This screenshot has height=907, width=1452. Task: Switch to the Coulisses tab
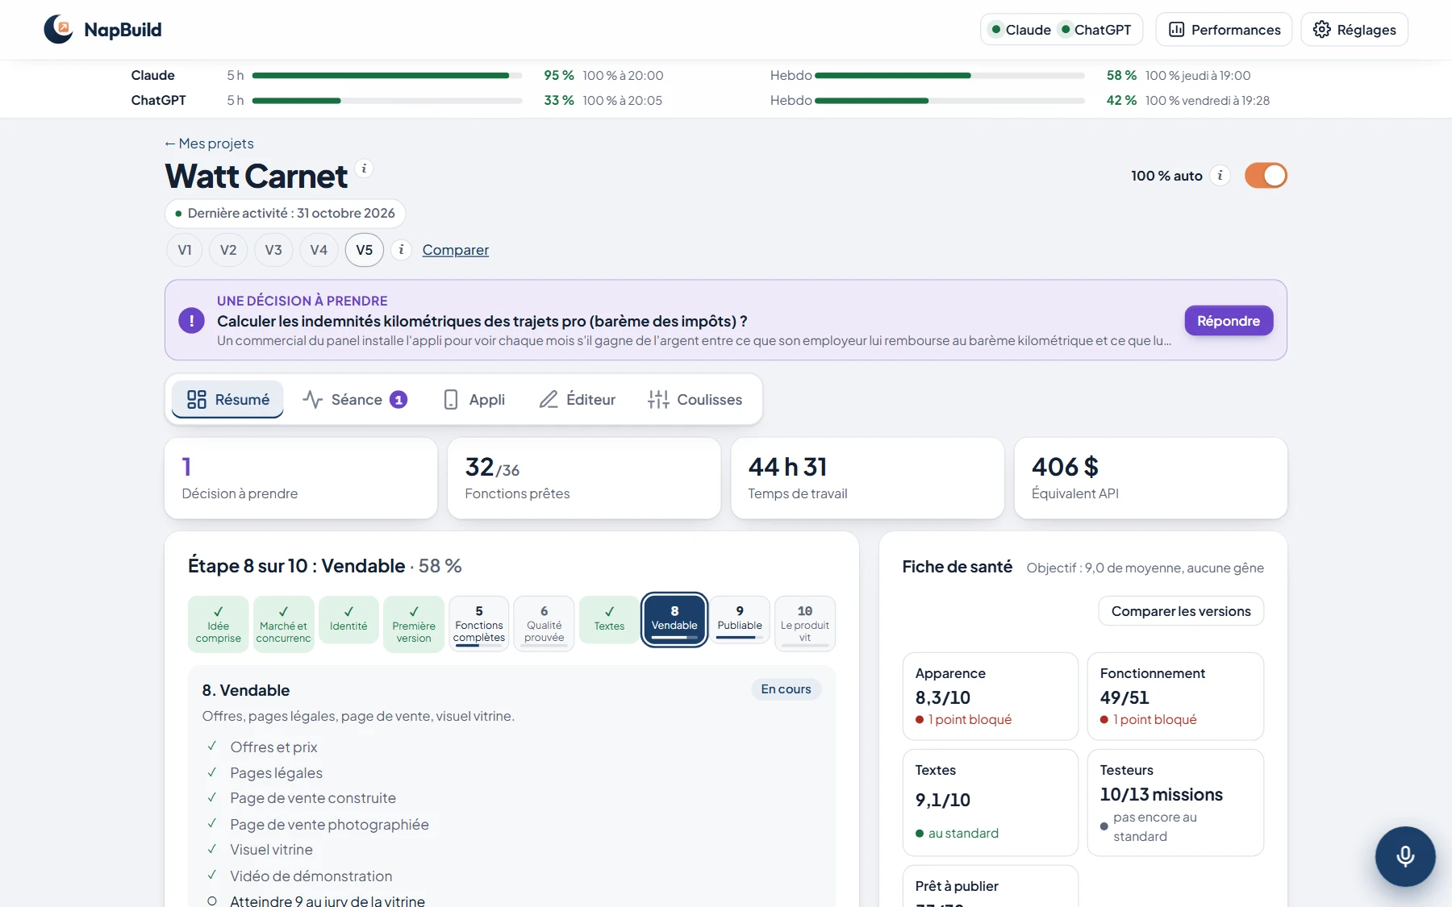695,400
